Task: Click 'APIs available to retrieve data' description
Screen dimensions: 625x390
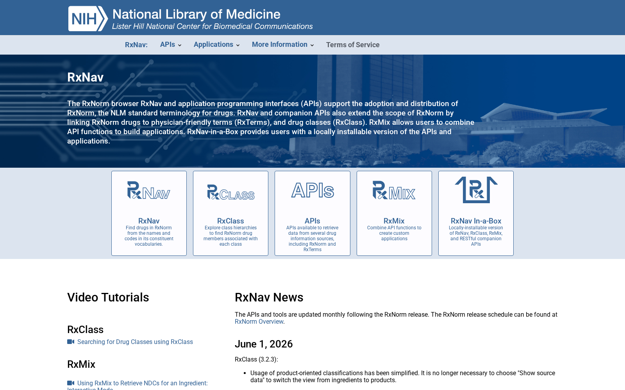Action: (x=312, y=239)
